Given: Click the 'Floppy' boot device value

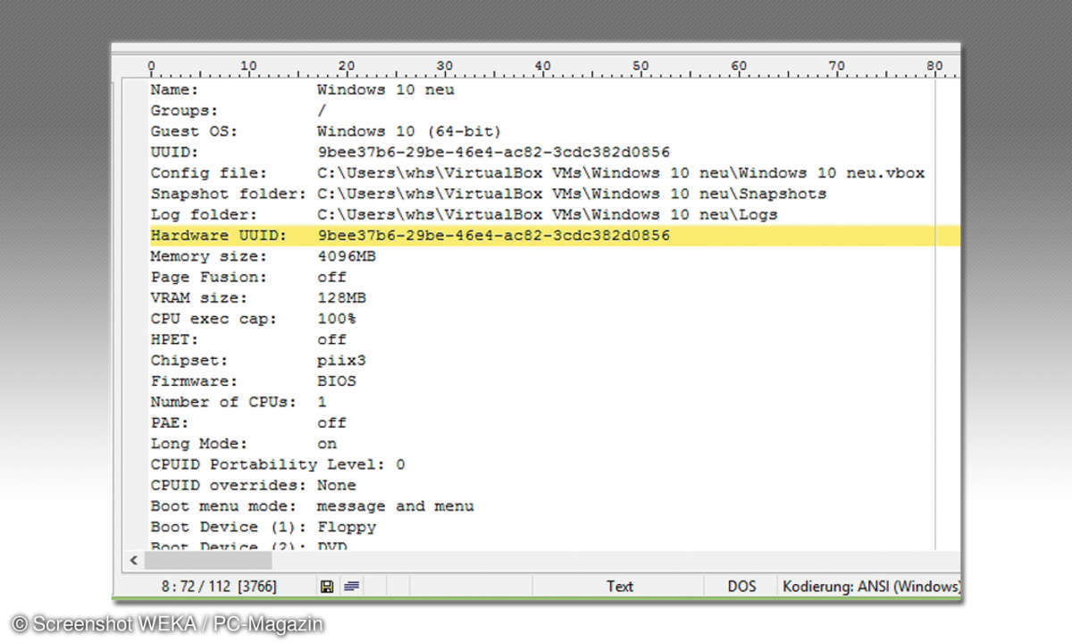Looking at the screenshot, I should click(347, 527).
